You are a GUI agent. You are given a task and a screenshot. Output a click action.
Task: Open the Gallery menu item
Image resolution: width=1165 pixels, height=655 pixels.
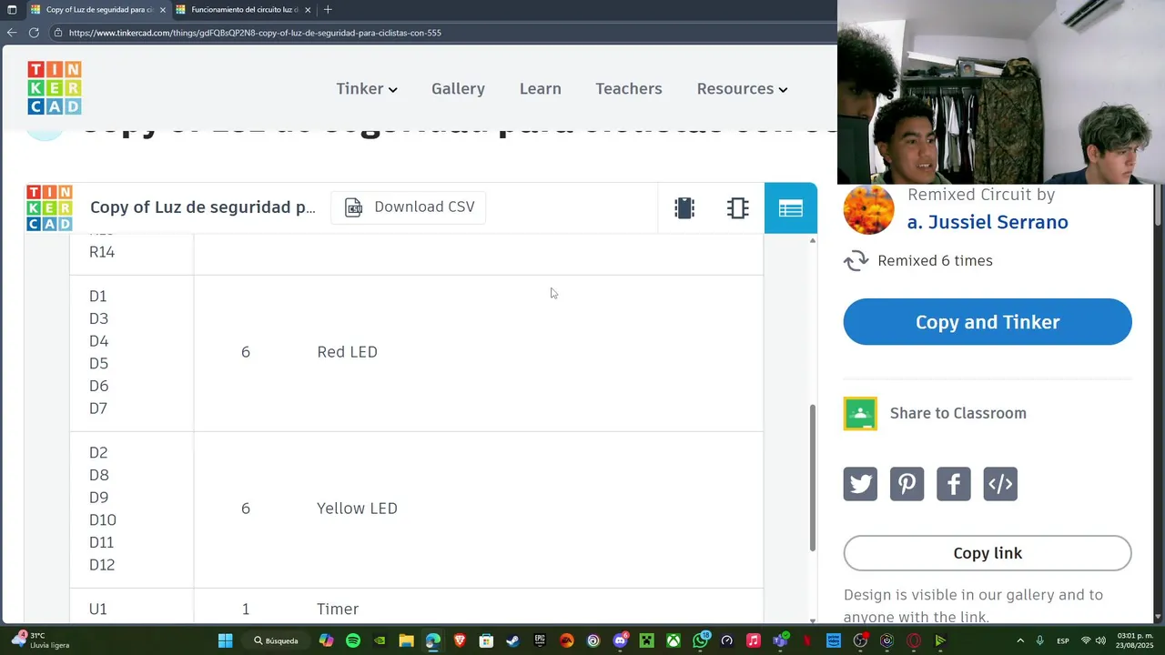click(x=458, y=88)
